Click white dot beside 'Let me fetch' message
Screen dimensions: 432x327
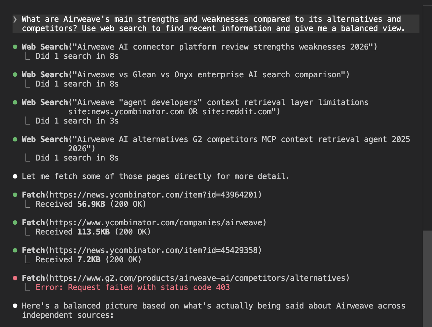[15, 176]
